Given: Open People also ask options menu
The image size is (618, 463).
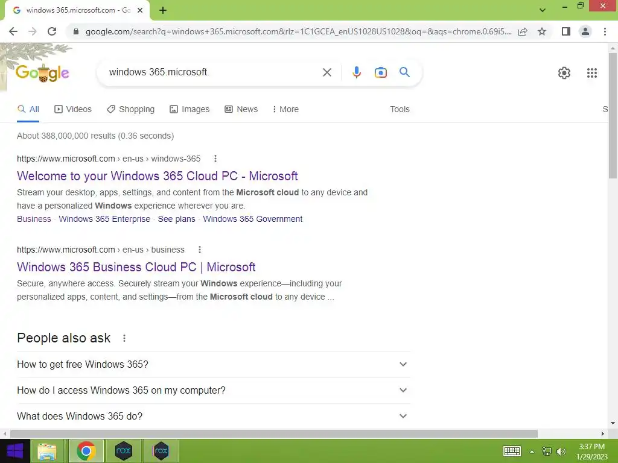Looking at the screenshot, I should 124,338.
